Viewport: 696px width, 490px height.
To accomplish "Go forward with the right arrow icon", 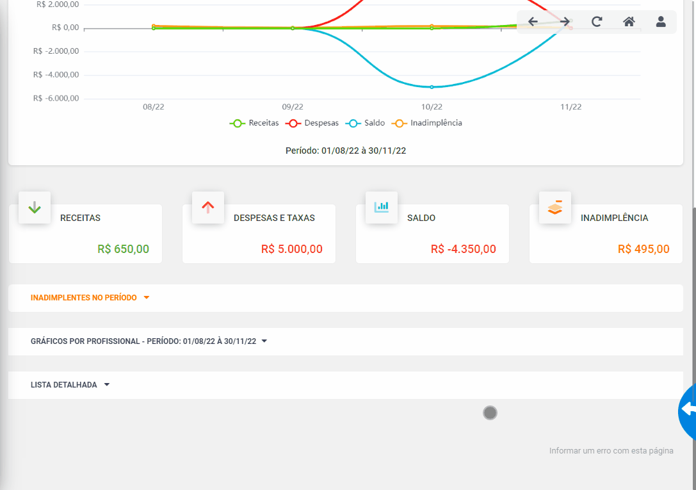I will click(565, 21).
